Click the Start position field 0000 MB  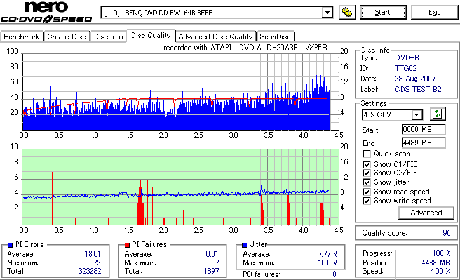click(424, 130)
